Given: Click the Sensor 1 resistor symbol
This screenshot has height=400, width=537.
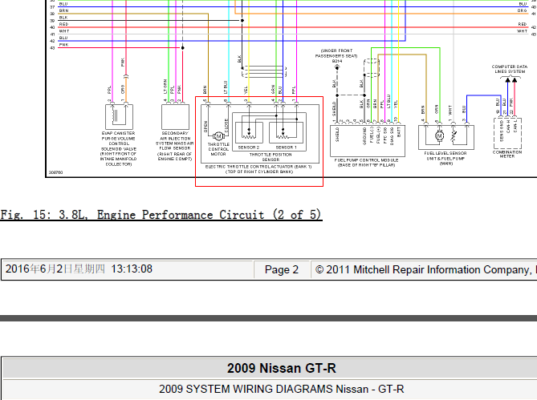Looking at the screenshot, I should 283,136.
